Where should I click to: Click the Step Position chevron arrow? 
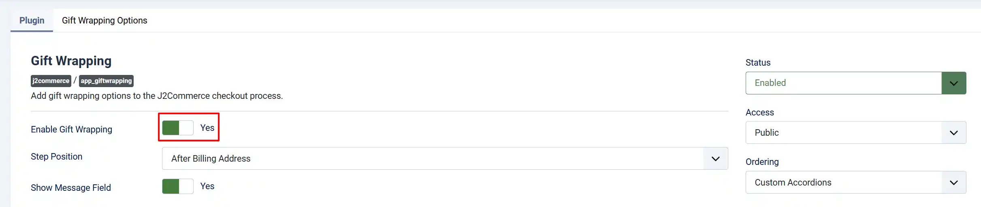(x=715, y=158)
